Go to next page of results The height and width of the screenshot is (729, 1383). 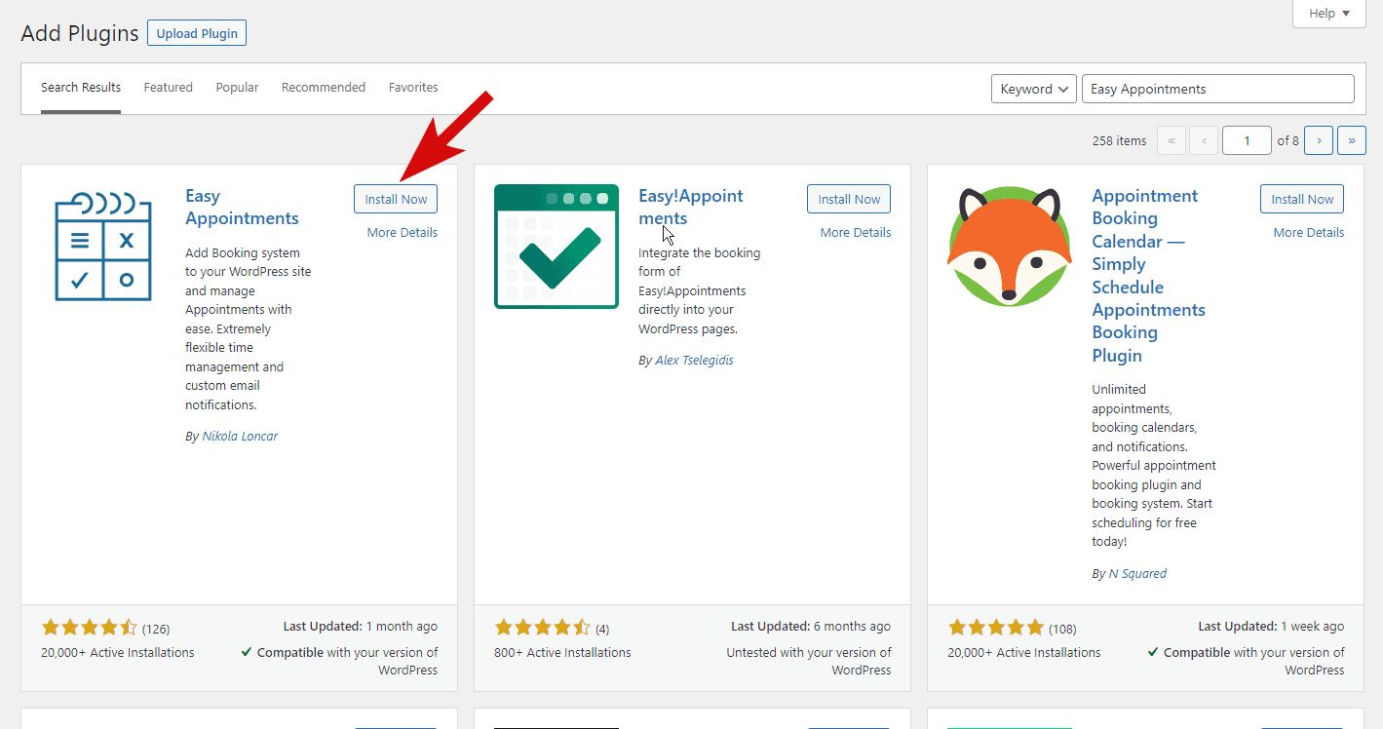click(1319, 140)
